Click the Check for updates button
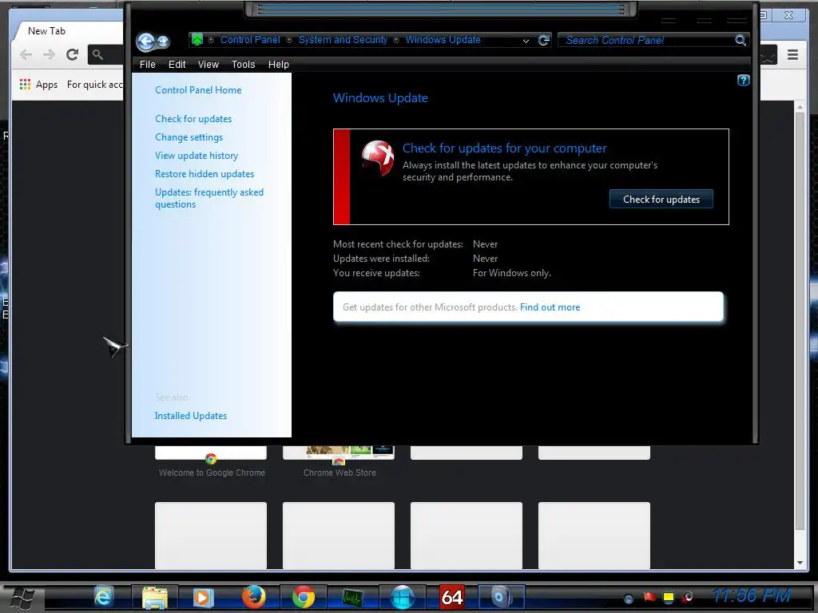Viewport: 818px width, 613px height. click(661, 199)
